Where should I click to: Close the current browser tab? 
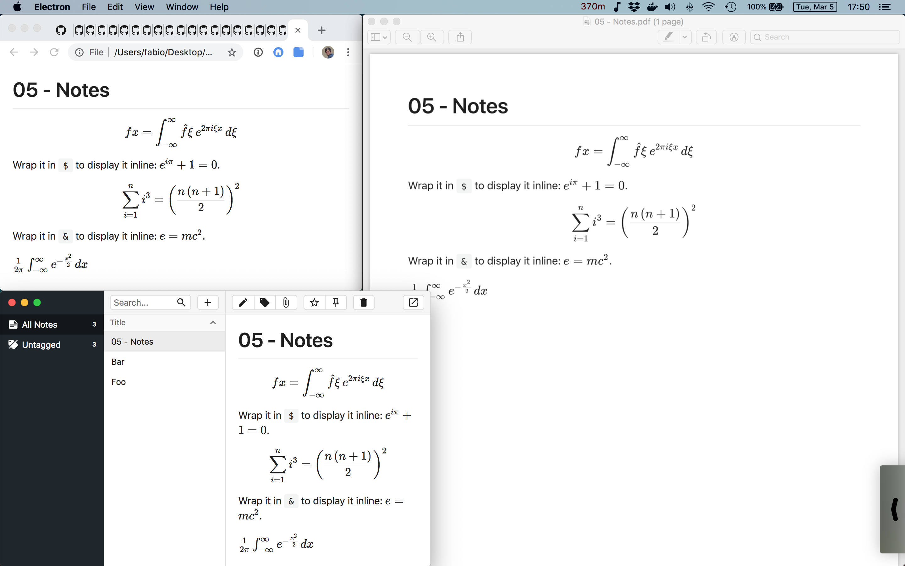pos(298,30)
